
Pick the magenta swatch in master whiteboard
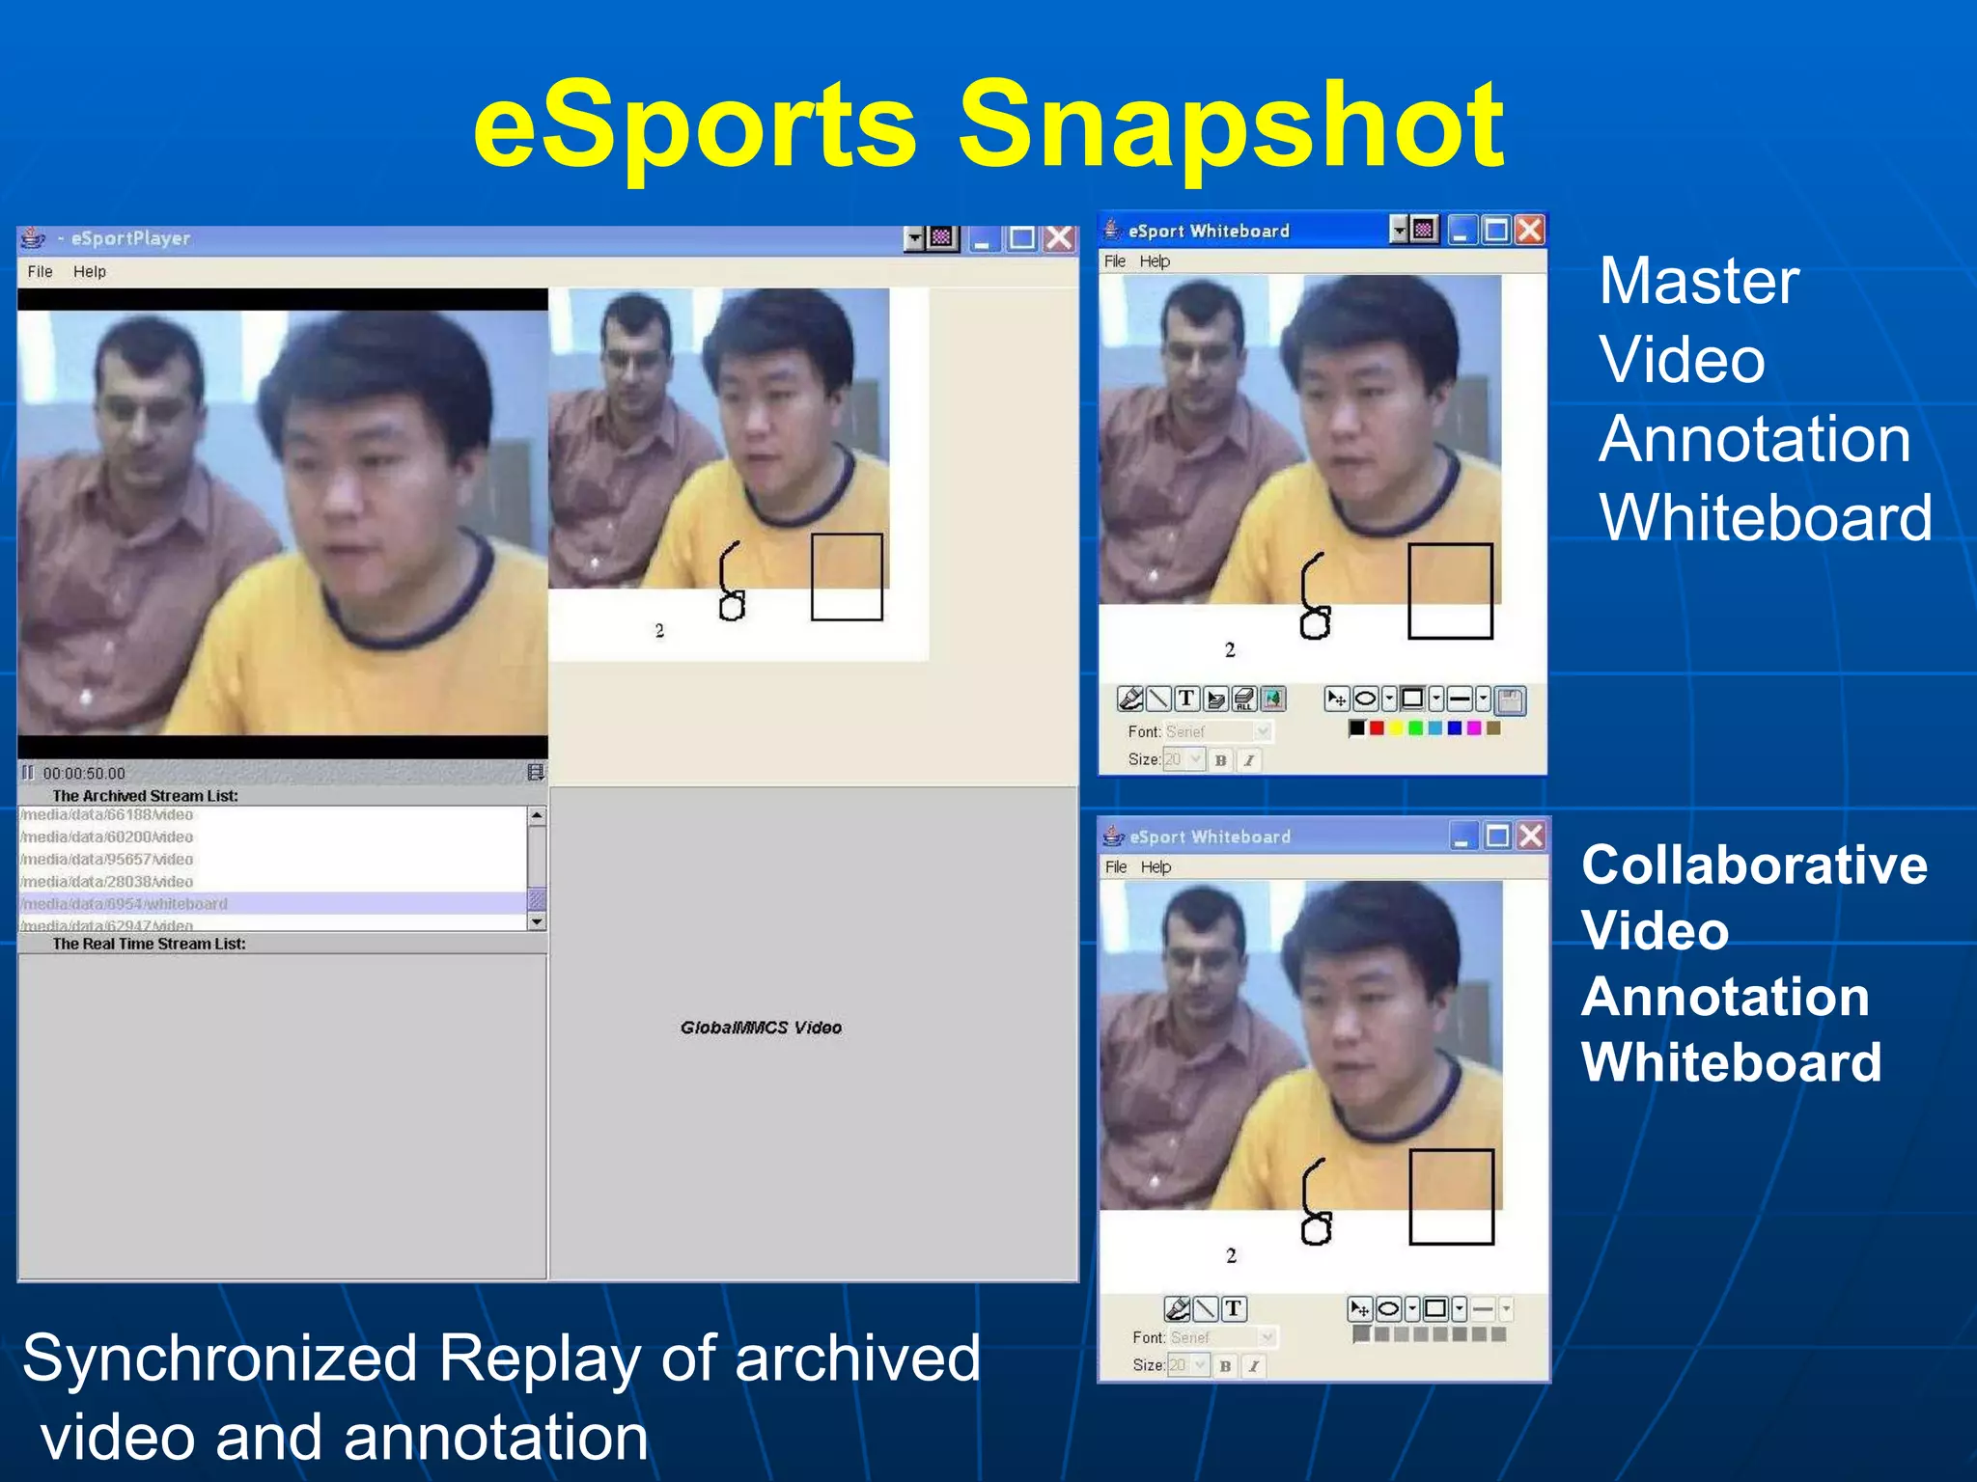pyautogui.click(x=1474, y=727)
